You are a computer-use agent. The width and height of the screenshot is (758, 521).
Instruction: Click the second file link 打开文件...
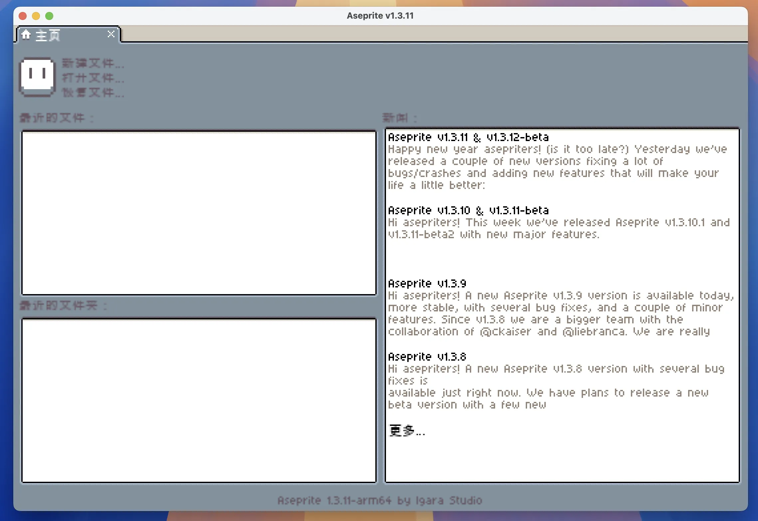click(93, 78)
